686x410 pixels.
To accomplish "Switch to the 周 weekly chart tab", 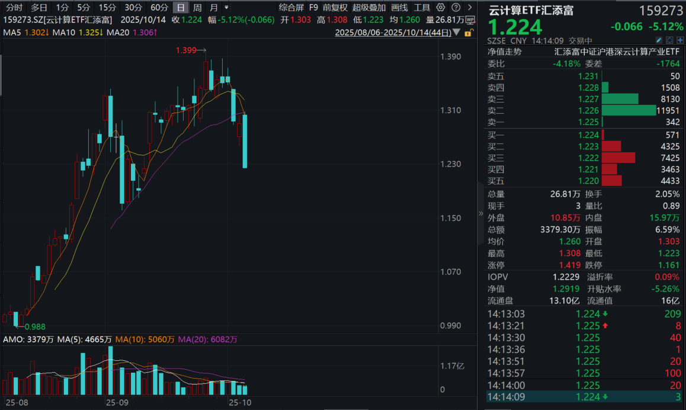I will point(197,8).
